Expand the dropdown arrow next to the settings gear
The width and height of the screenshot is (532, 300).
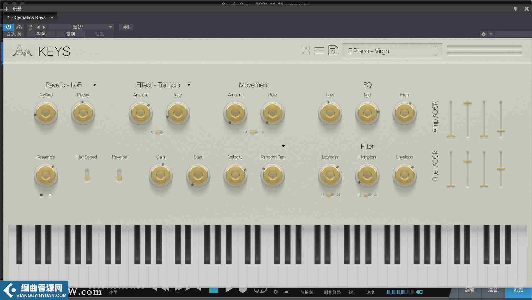click(491, 34)
